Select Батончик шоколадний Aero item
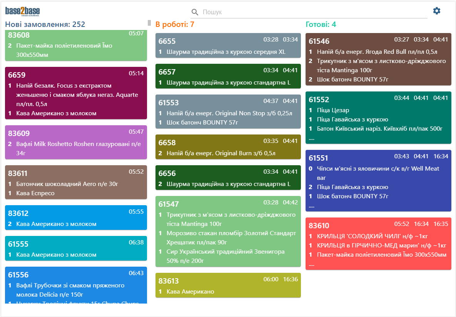The height and width of the screenshot is (317, 456). click(x=67, y=184)
